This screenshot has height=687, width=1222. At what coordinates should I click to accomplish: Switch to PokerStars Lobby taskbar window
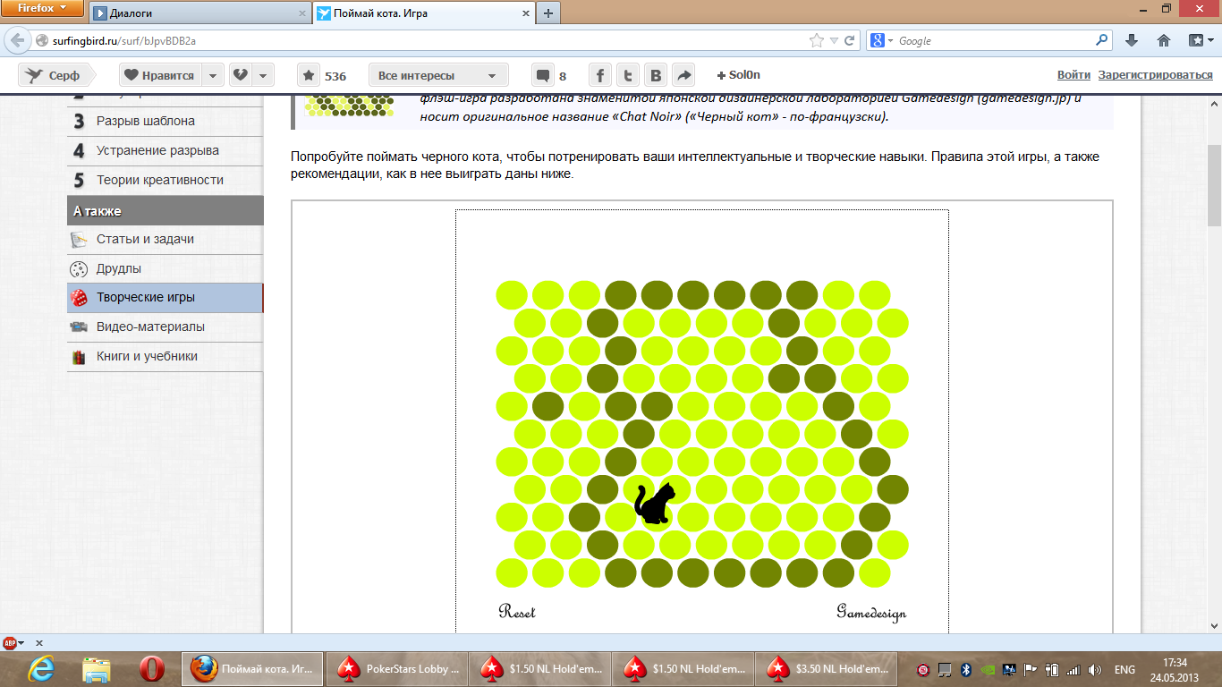(398, 668)
